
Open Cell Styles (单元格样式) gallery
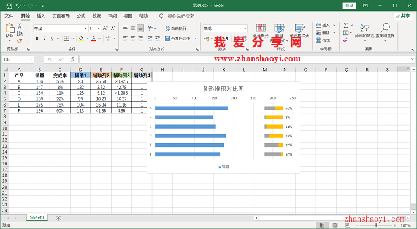[x=299, y=31]
